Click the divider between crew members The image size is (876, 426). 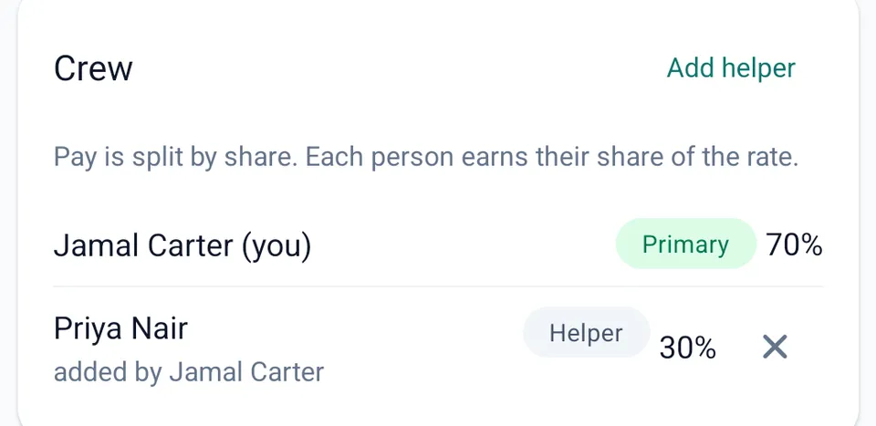tap(438, 287)
